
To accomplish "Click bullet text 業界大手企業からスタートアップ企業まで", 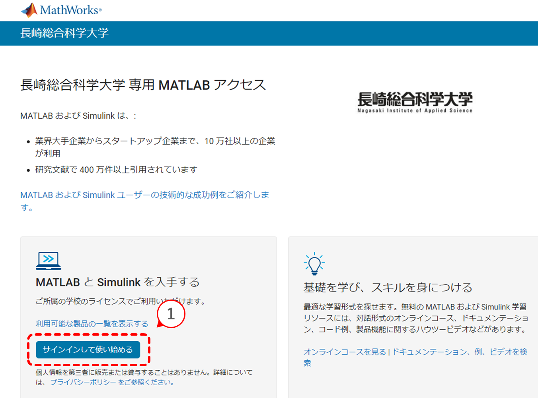I will (155, 147).
